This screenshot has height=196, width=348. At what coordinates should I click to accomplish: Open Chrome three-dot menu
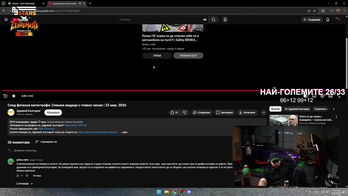(344, 11)
